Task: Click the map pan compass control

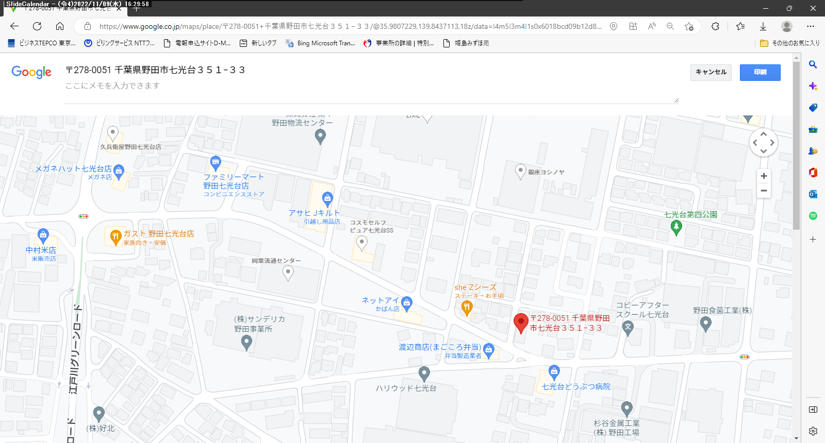Action: click(764, 143)
